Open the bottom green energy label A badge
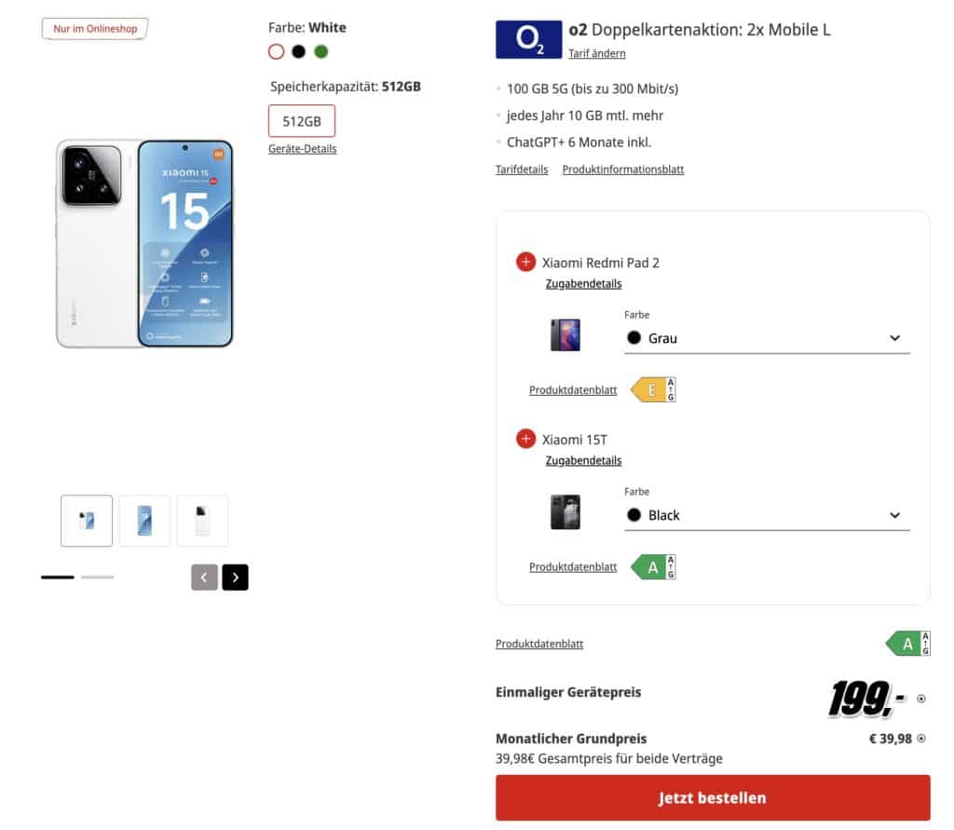Screen dimensions: 954x830 (907, 643)
